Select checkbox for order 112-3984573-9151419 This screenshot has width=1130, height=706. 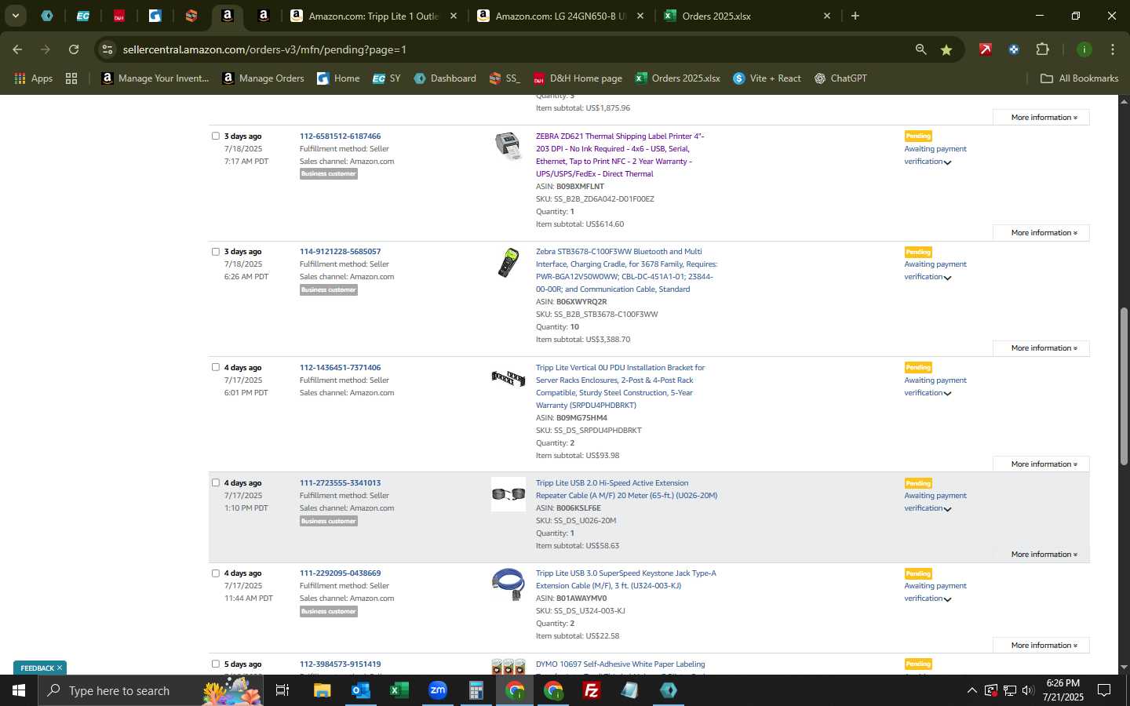click(216, 664)
